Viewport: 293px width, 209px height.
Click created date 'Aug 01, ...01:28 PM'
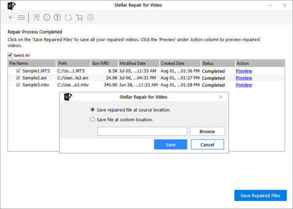pos(180,85)
